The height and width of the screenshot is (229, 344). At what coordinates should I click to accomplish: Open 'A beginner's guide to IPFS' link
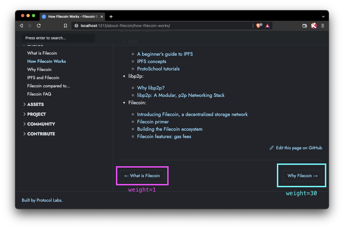click(165, 54)
